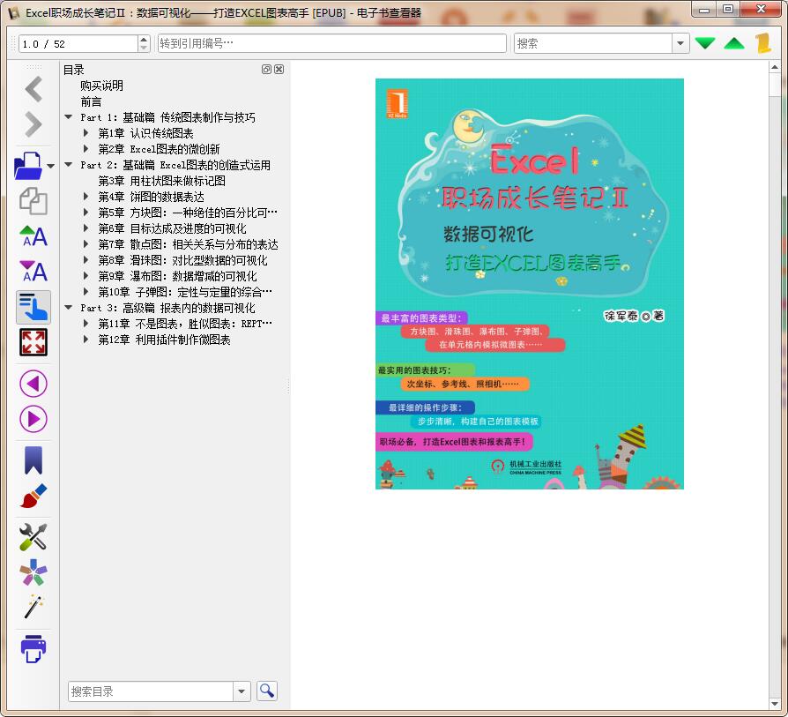Open 第3章 用柱状图来做标记图
788x717 pixels.
162,181
